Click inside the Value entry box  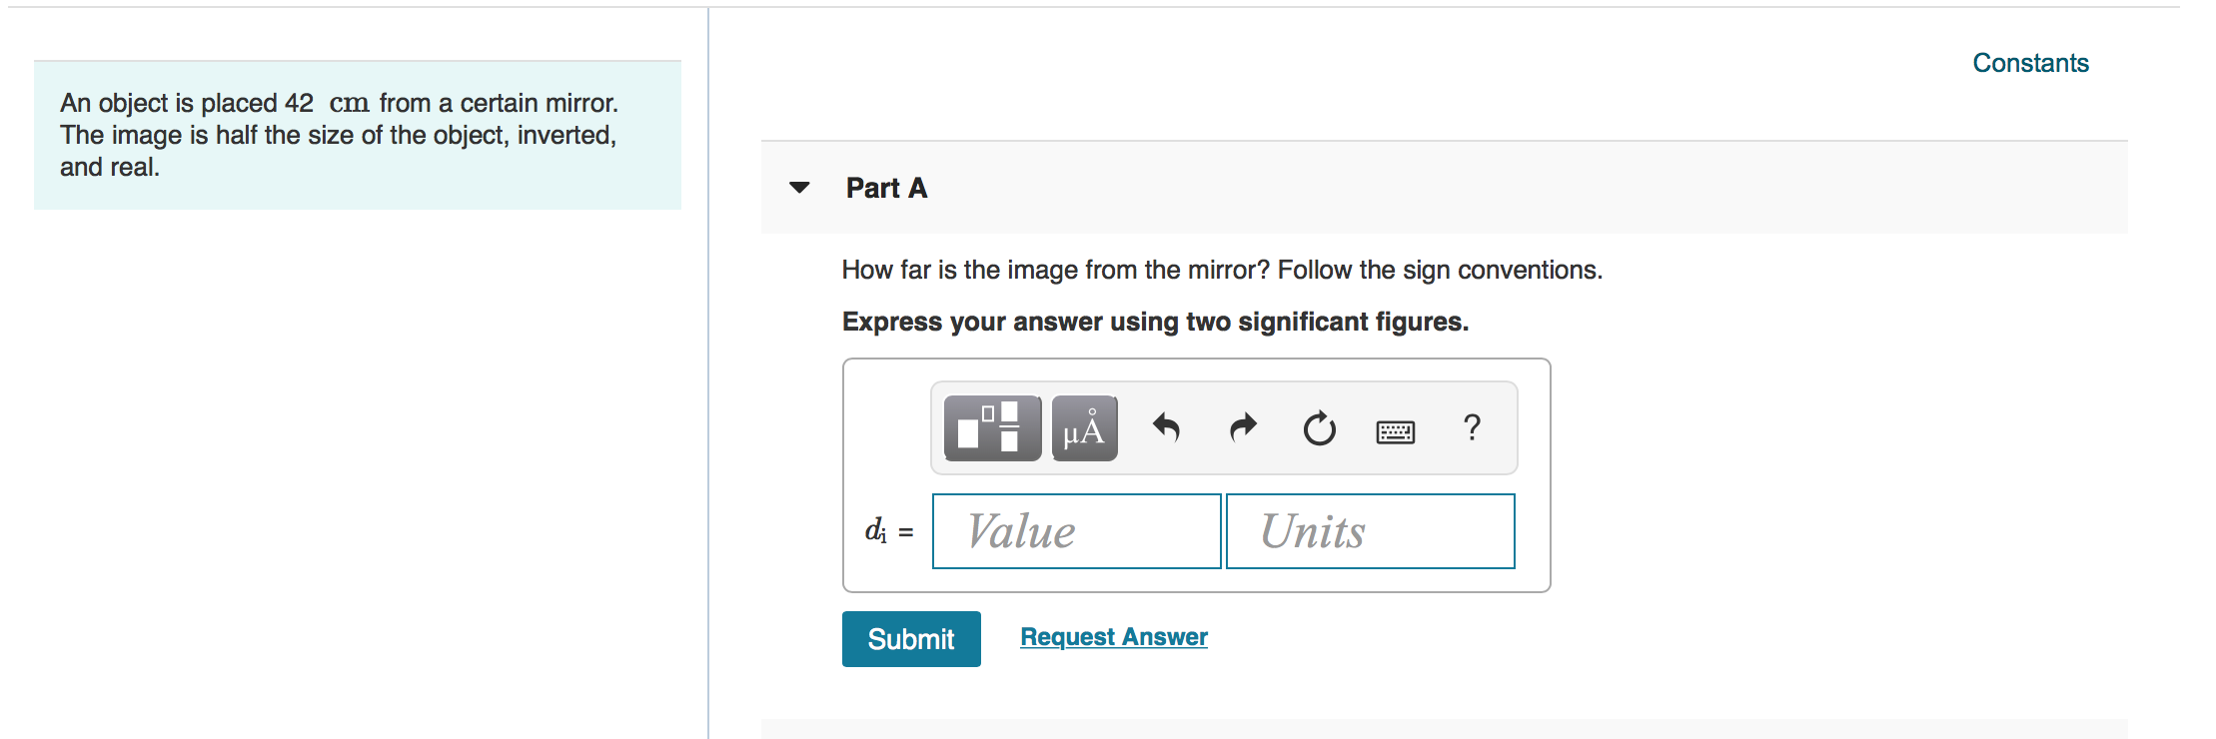click(1076, 530)
